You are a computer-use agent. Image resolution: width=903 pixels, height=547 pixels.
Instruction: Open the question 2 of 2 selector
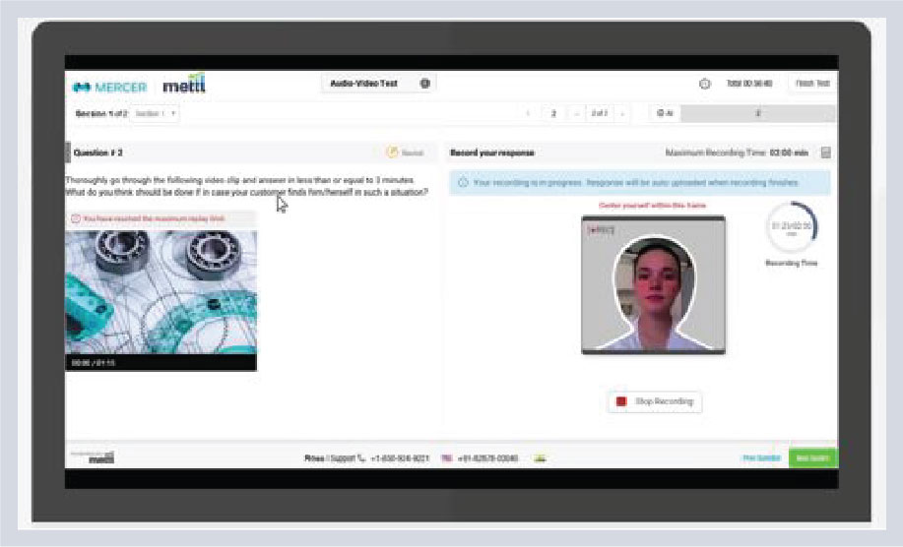[597, 114]
